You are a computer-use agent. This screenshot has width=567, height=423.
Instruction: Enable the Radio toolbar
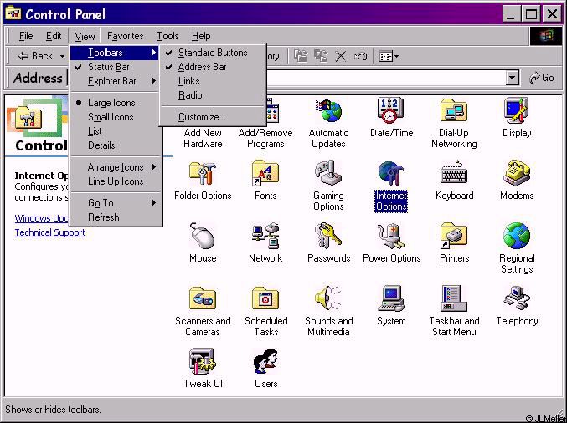tap(213, 95)
